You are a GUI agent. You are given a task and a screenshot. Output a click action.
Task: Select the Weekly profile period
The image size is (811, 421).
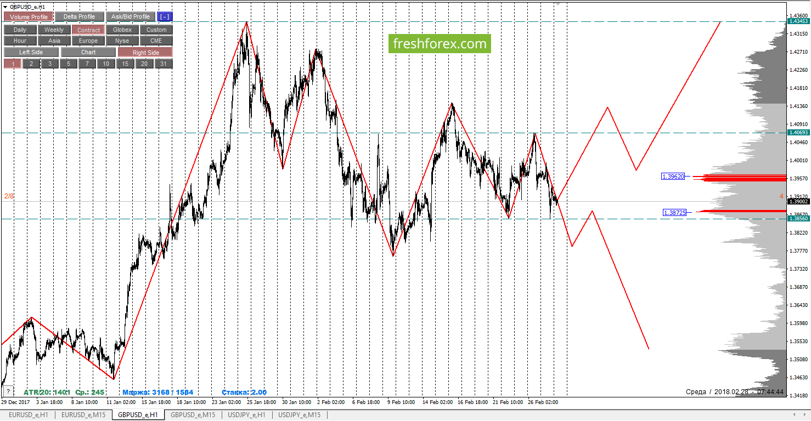pos(54,30)
